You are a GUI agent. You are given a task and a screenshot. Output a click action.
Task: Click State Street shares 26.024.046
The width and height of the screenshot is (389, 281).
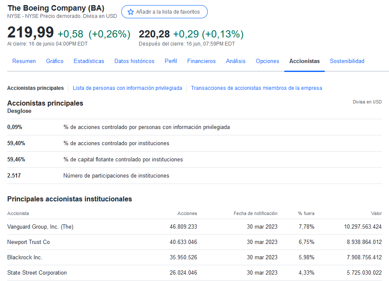click(x=183, y=273)
